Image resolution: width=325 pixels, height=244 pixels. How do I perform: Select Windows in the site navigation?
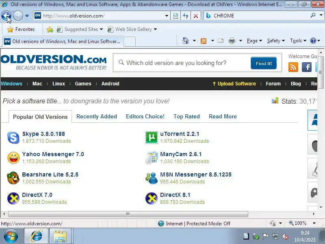(x=11, y=84)
